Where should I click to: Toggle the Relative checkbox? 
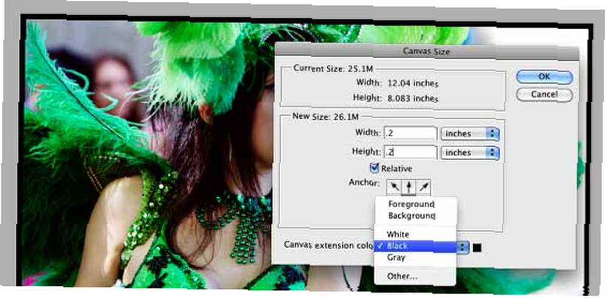click(374, 168)
